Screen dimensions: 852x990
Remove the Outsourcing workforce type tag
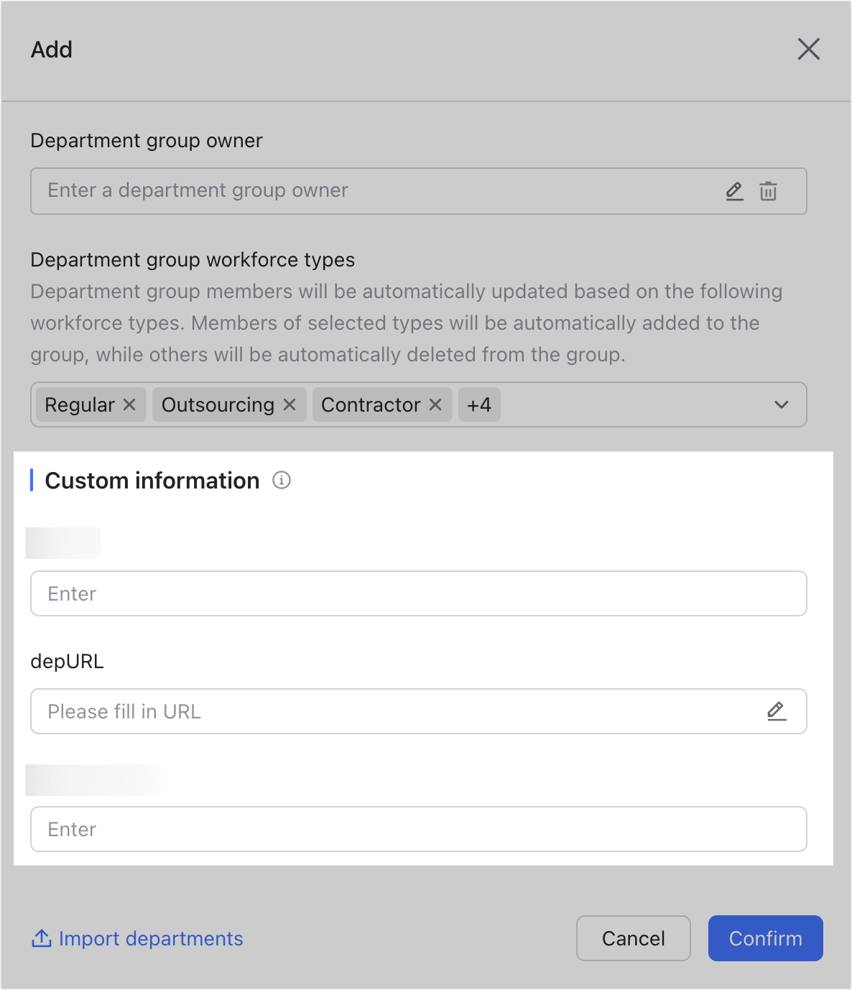click(x=290, y=404)
